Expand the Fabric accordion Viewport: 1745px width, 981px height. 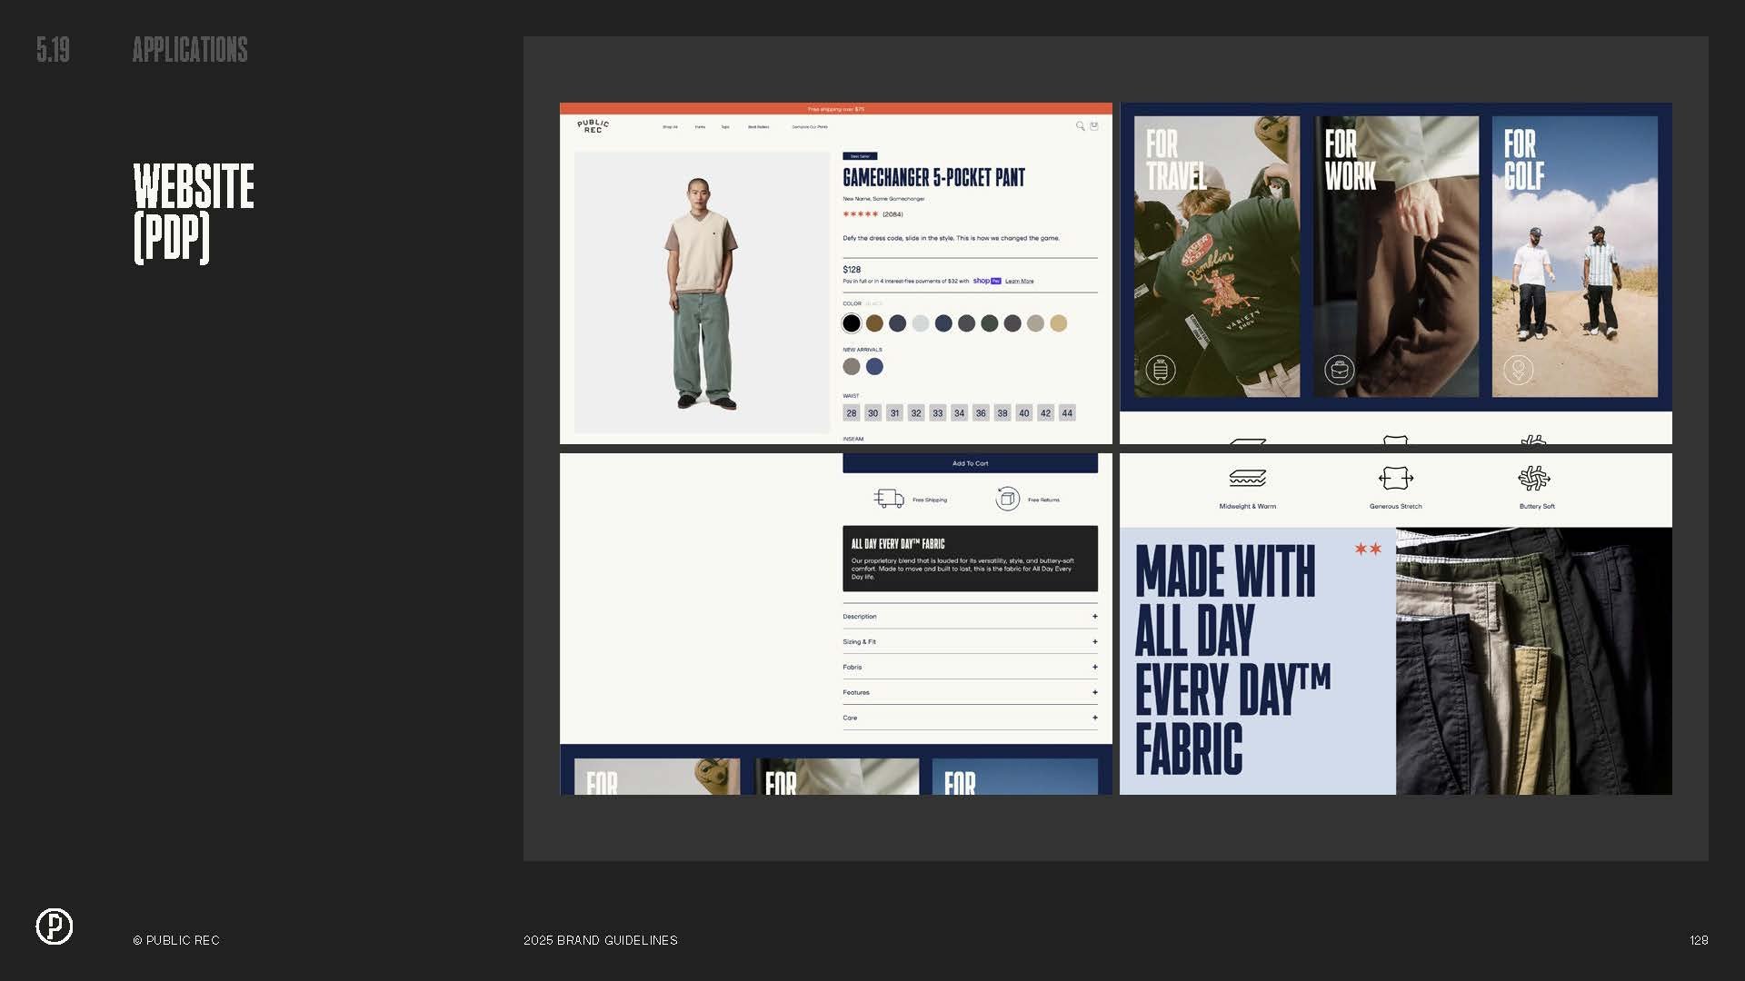pyautogui.click(x=970, y=668)
